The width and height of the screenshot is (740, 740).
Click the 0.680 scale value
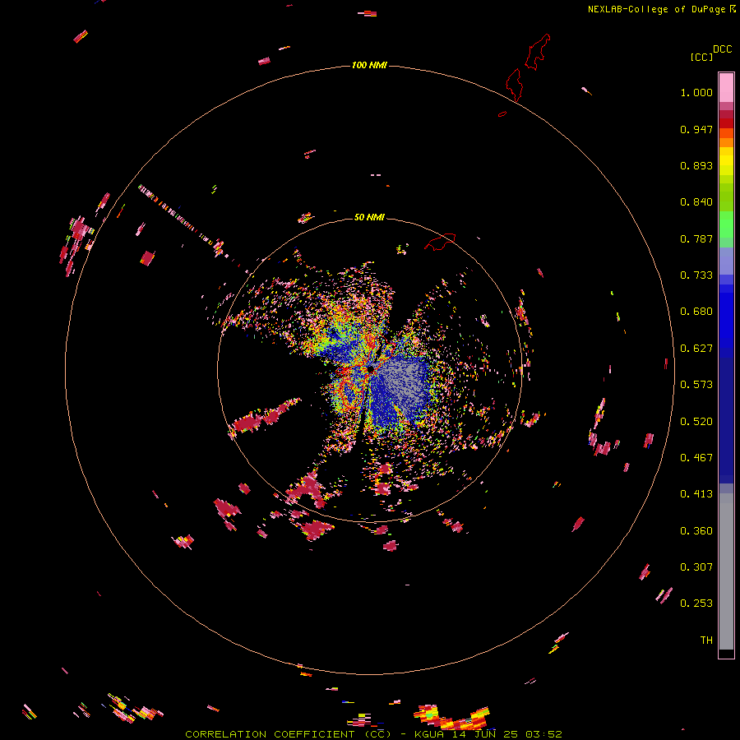tap(696, 312)
